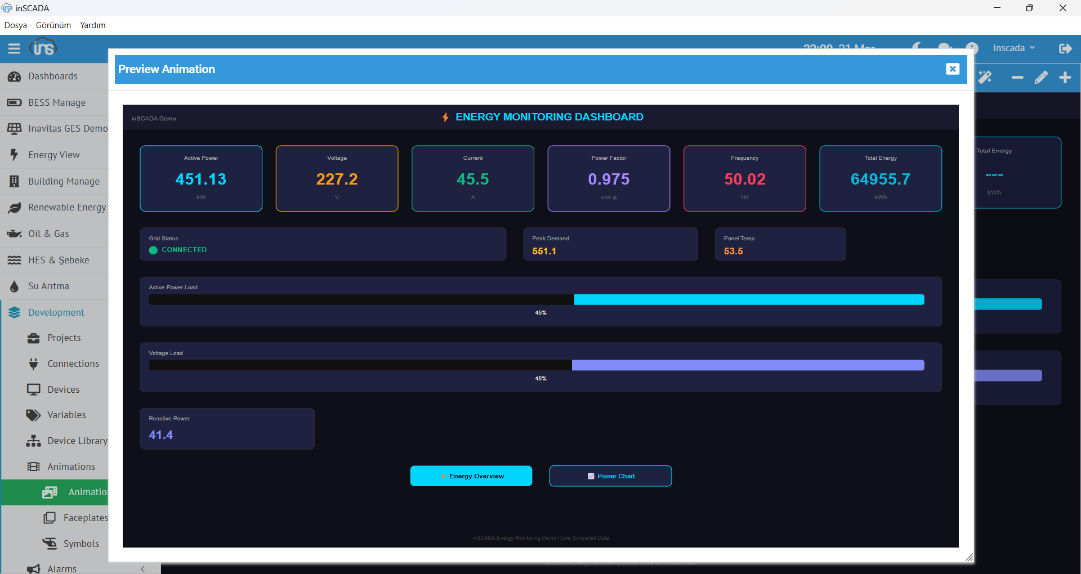Click the minus remove icon
This screenshot has height=574, width=1081.
point(1017,78)
